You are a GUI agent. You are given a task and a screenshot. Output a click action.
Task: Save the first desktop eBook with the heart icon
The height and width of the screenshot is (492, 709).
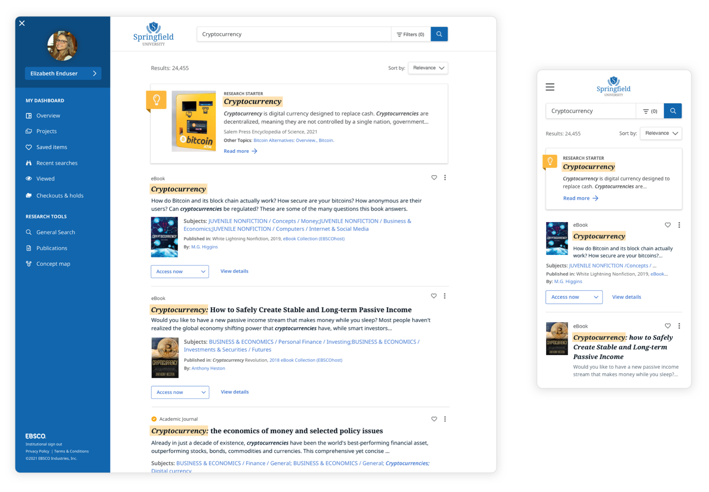pos(434,178)
